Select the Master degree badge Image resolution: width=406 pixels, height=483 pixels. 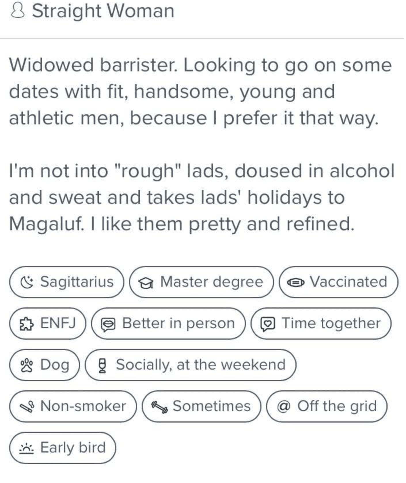201,282
